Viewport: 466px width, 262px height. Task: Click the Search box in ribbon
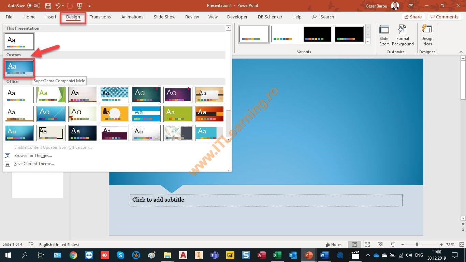point(323,17)
